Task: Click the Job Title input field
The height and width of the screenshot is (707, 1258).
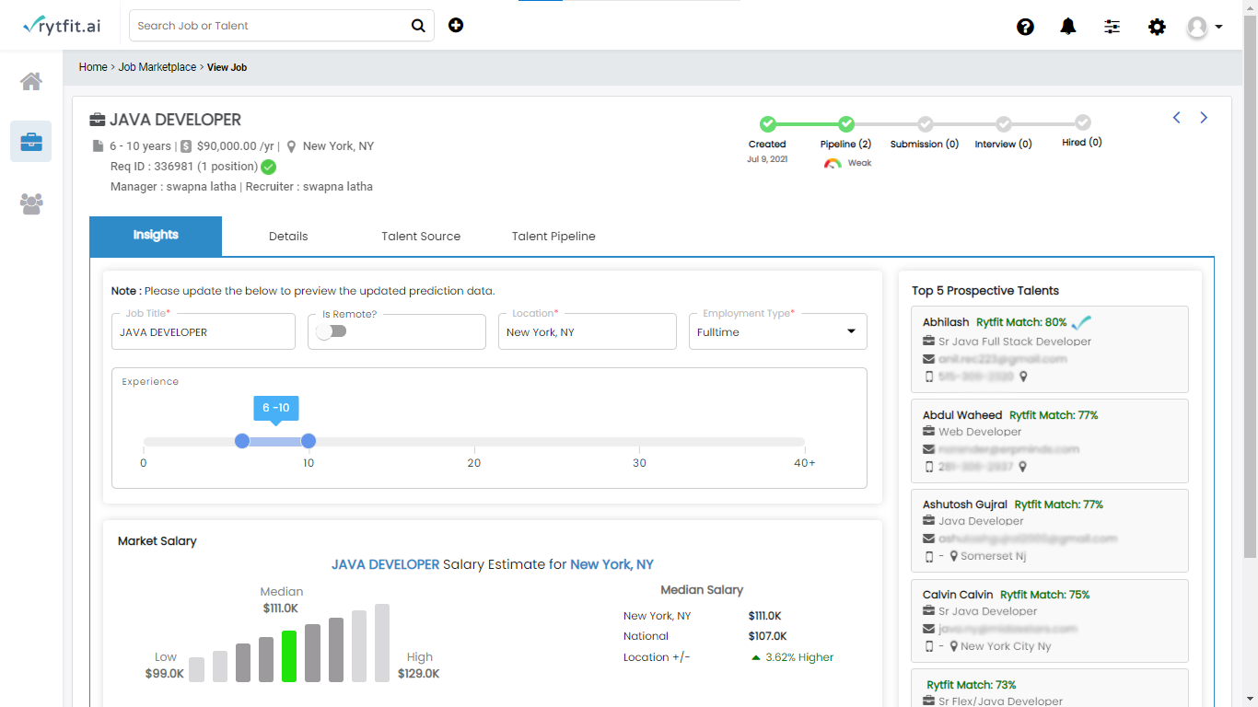Action: 204,331
